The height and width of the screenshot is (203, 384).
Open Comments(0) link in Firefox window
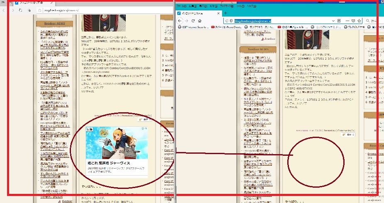346,130
